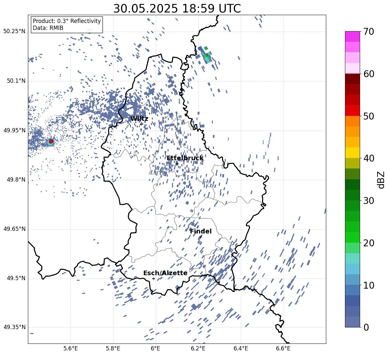Click the 6.6°E longitude label
This screenshot has height=355, width=389.
point(283,348)
